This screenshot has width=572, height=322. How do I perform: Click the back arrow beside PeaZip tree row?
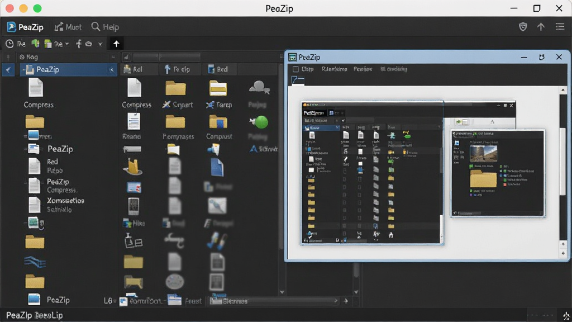point(8,70)
